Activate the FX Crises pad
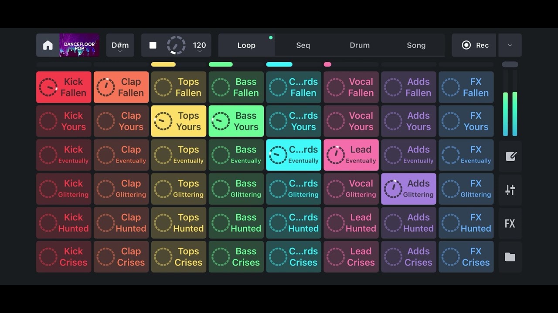558x313 pixels. (x=466, y=257)
